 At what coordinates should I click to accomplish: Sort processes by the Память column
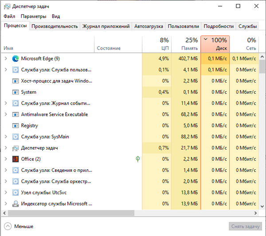coord(185,44)
